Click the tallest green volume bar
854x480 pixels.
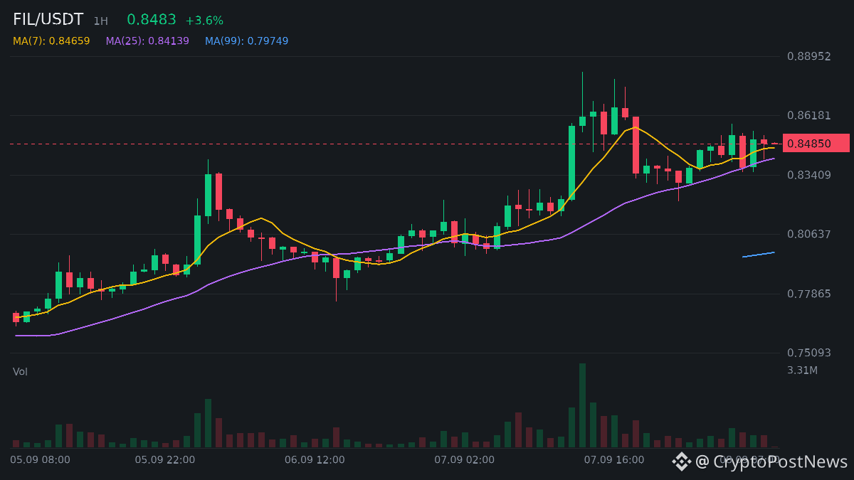582,405
